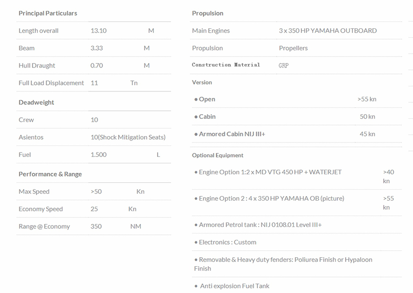
Task: Click the Propulsion section heading
Action: (207, 13)
